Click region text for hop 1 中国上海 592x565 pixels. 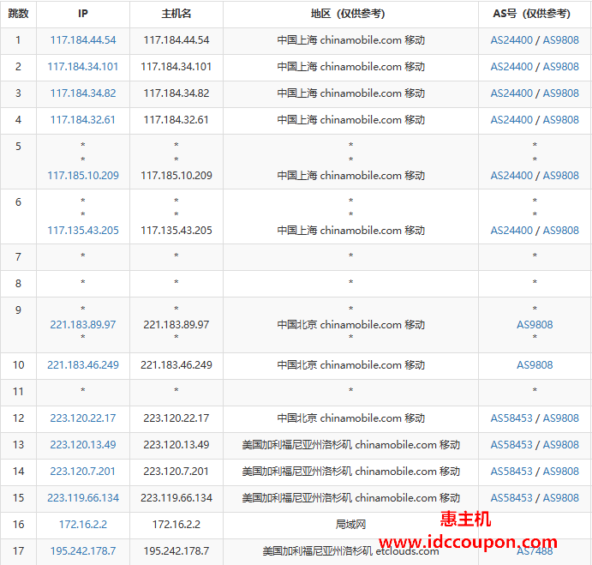pyautogui.click(x=297, y=40)
